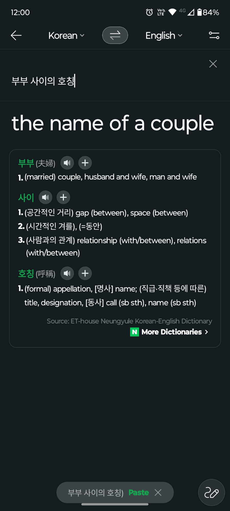Open More Dictionaries link

(x=171, y=332)
